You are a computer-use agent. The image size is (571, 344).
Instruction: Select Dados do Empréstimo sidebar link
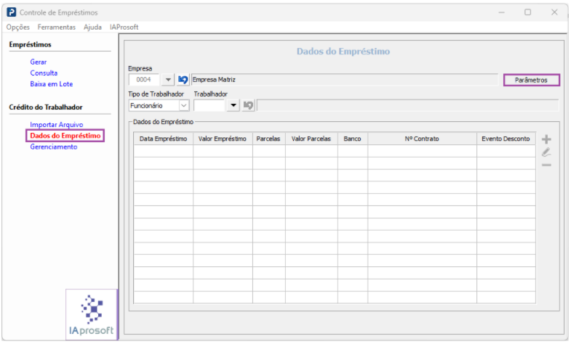click(65, 136)
